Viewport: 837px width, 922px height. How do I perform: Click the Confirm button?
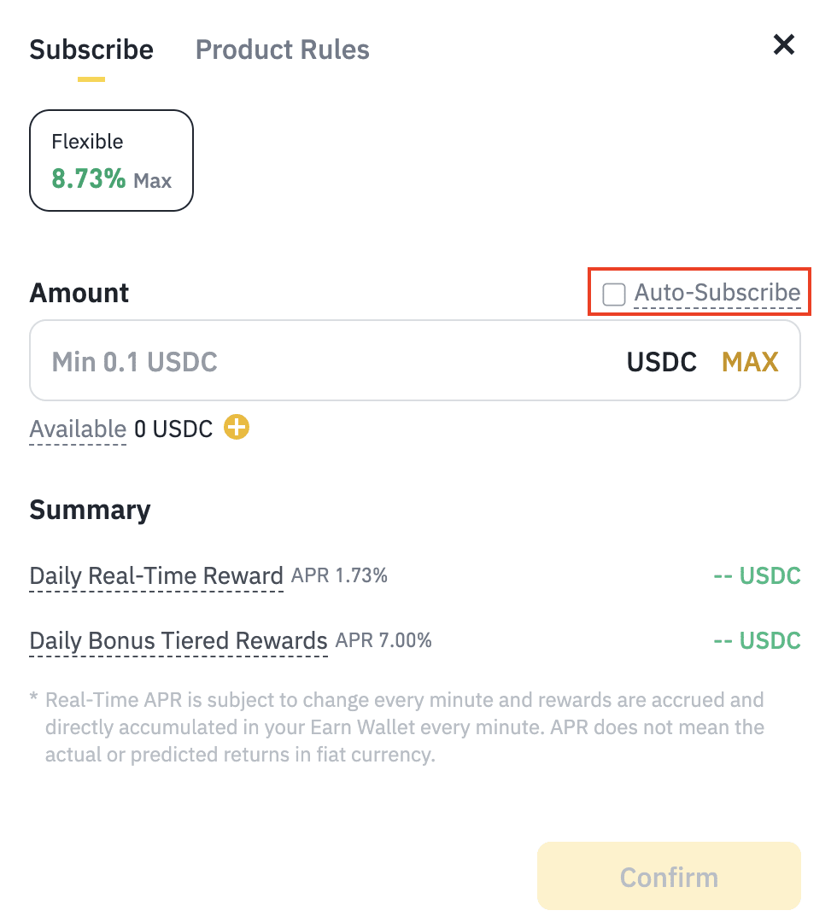point(669,877)
